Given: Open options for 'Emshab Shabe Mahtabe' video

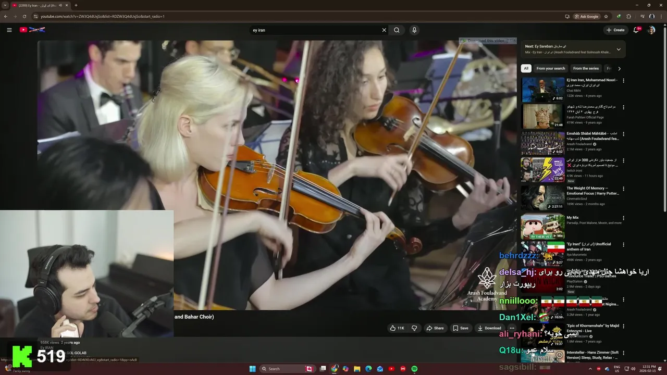Looking at the screenshot, I should (x=623, y=134).
